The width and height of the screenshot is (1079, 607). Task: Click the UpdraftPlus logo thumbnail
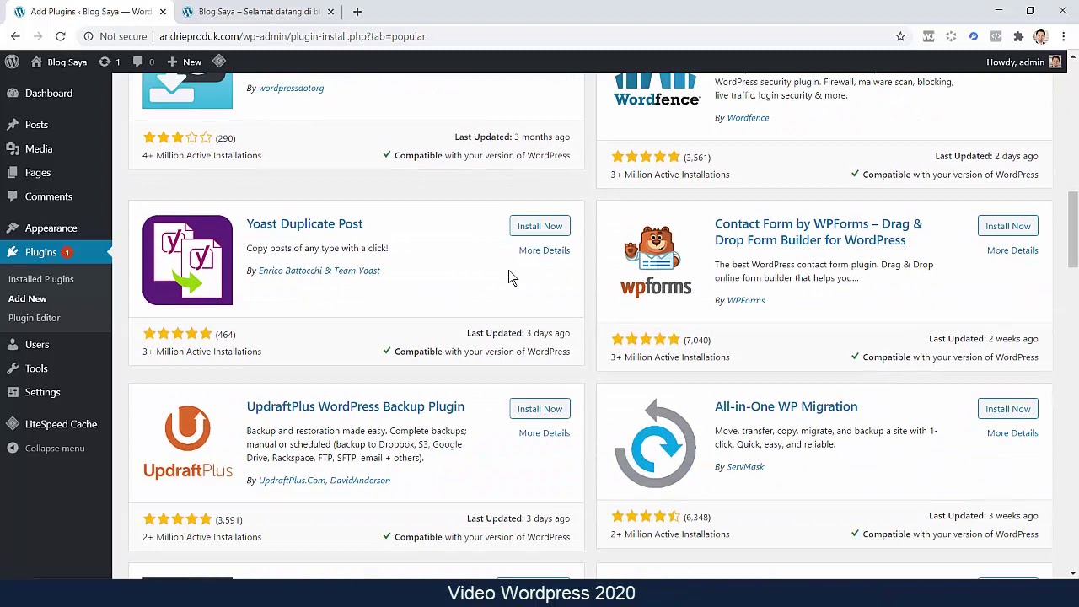[x=187, y=443]
